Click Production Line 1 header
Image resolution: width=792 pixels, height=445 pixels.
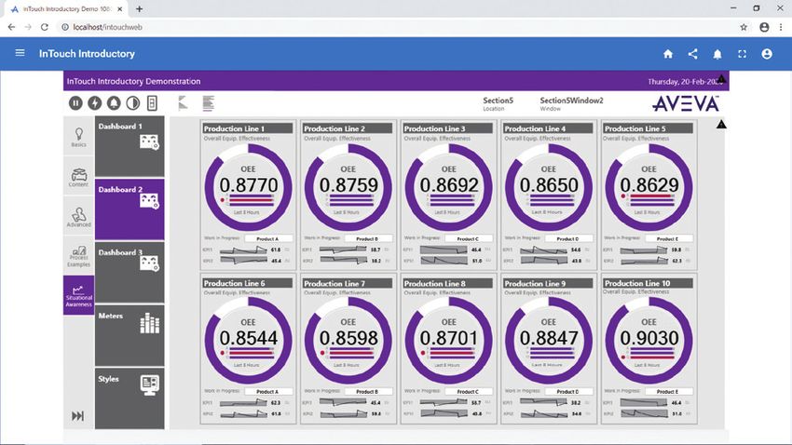pos(248,128)
